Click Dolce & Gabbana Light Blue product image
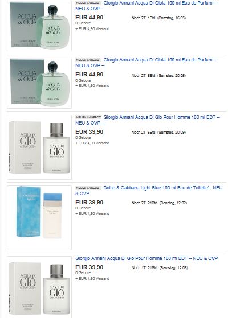 tap(39, 218)
